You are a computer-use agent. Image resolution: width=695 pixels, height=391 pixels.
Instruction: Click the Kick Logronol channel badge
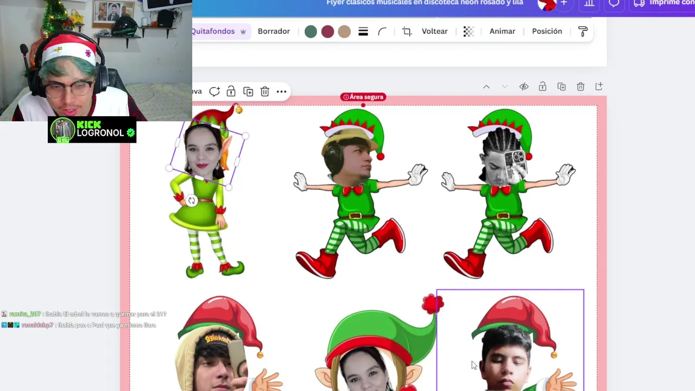click(x=92, y=130)
